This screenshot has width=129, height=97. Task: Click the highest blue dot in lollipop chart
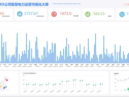point(74,80)
